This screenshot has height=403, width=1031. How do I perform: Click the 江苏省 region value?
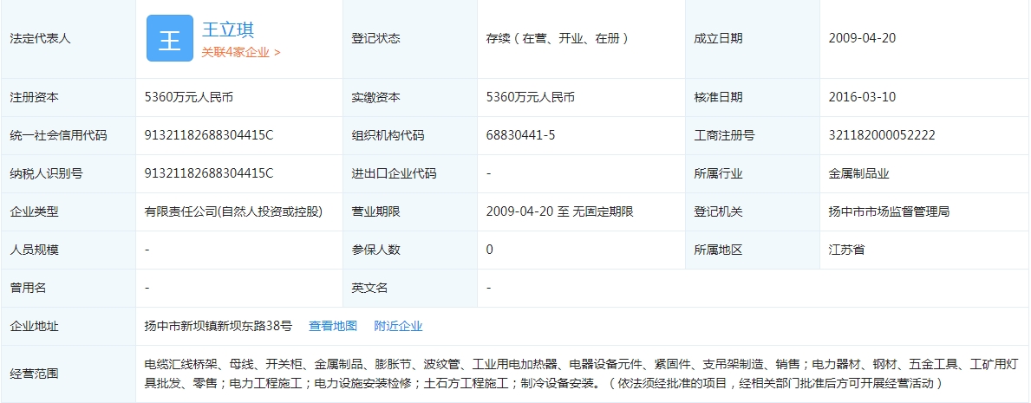pos(846,250)
